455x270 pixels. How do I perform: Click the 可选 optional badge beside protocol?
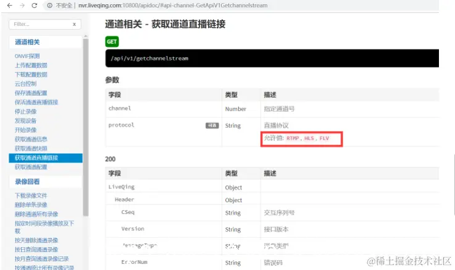(x=212, y=125)
